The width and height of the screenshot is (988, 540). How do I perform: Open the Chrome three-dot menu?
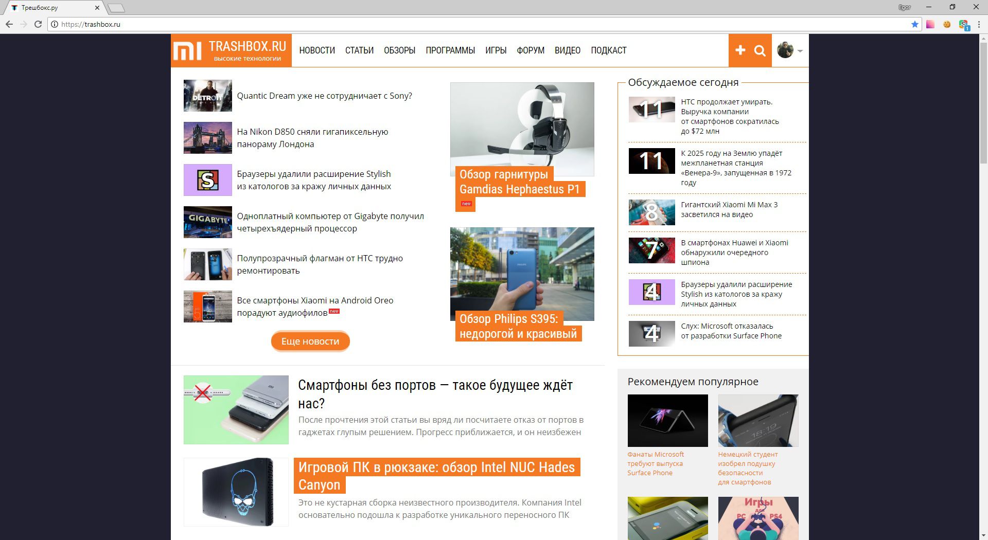979,24
